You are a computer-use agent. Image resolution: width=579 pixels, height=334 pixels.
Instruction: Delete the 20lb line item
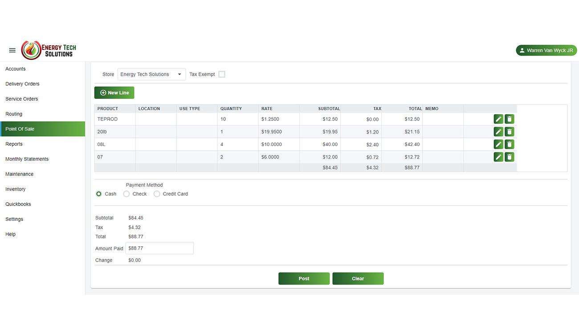[510, 132]
